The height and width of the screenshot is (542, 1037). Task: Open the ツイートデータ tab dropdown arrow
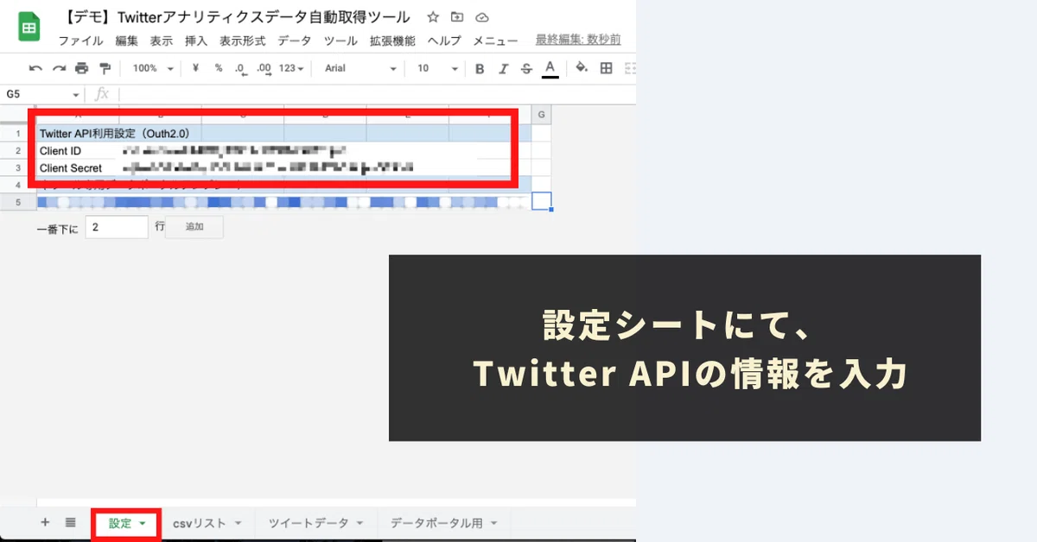[x=359, y=523]
